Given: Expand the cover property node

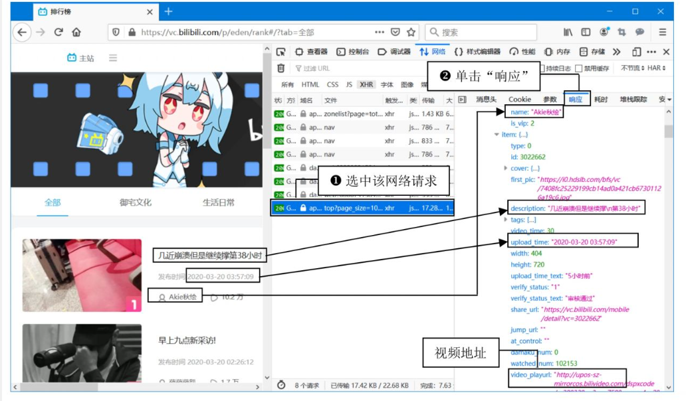Looking at the screenshot, I should (505, 167).
